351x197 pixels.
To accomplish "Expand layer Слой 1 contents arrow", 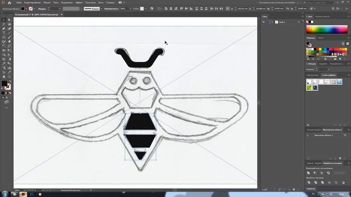I will 272,22.
